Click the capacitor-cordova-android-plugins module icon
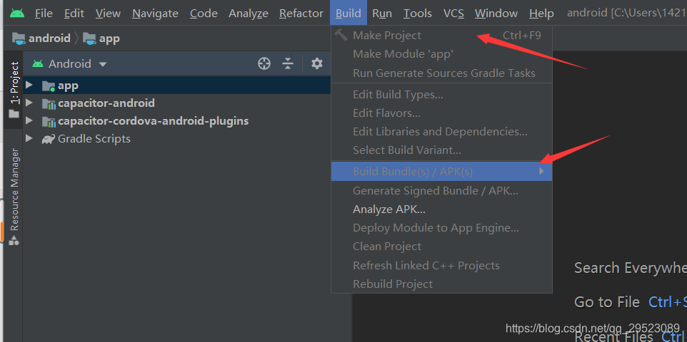Screen dimensions: 687x342 point(48,121)
